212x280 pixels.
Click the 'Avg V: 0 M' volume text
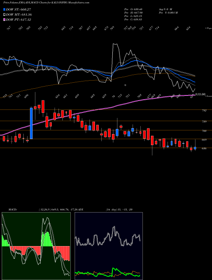[165, 9]
